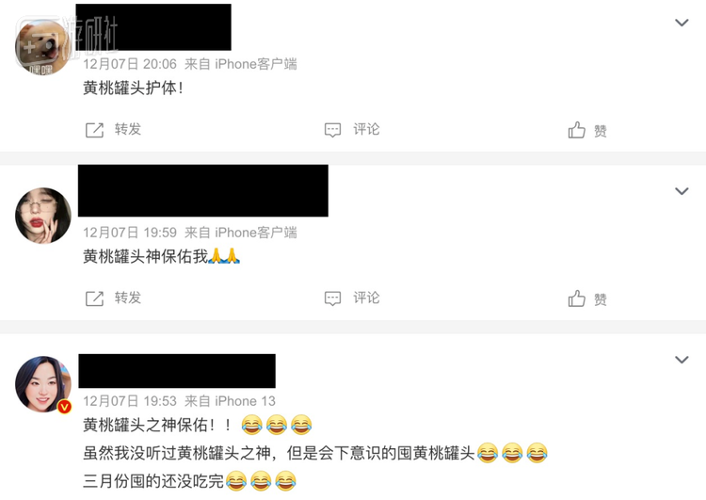
Task: Click 来自 iPhone客户端 source on 20:06 post
Action: (240, 64)
